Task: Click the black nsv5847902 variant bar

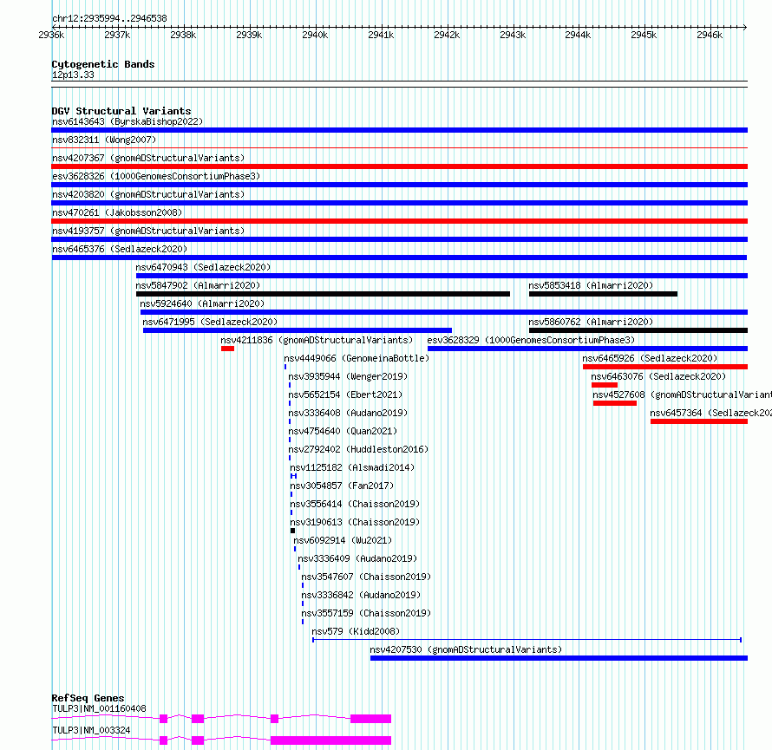Action: click(323, 294)
